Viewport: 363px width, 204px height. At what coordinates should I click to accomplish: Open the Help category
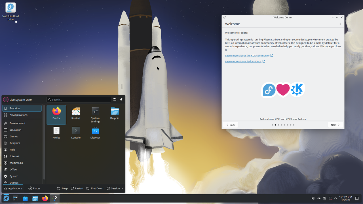[22, 150]
